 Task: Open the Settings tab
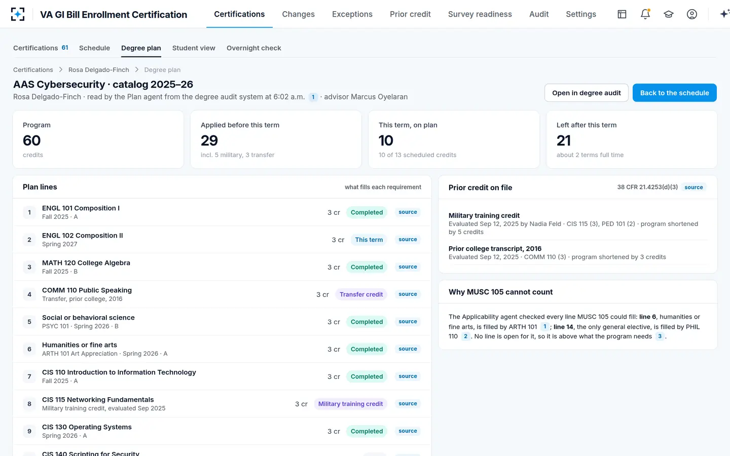[581, 14]
